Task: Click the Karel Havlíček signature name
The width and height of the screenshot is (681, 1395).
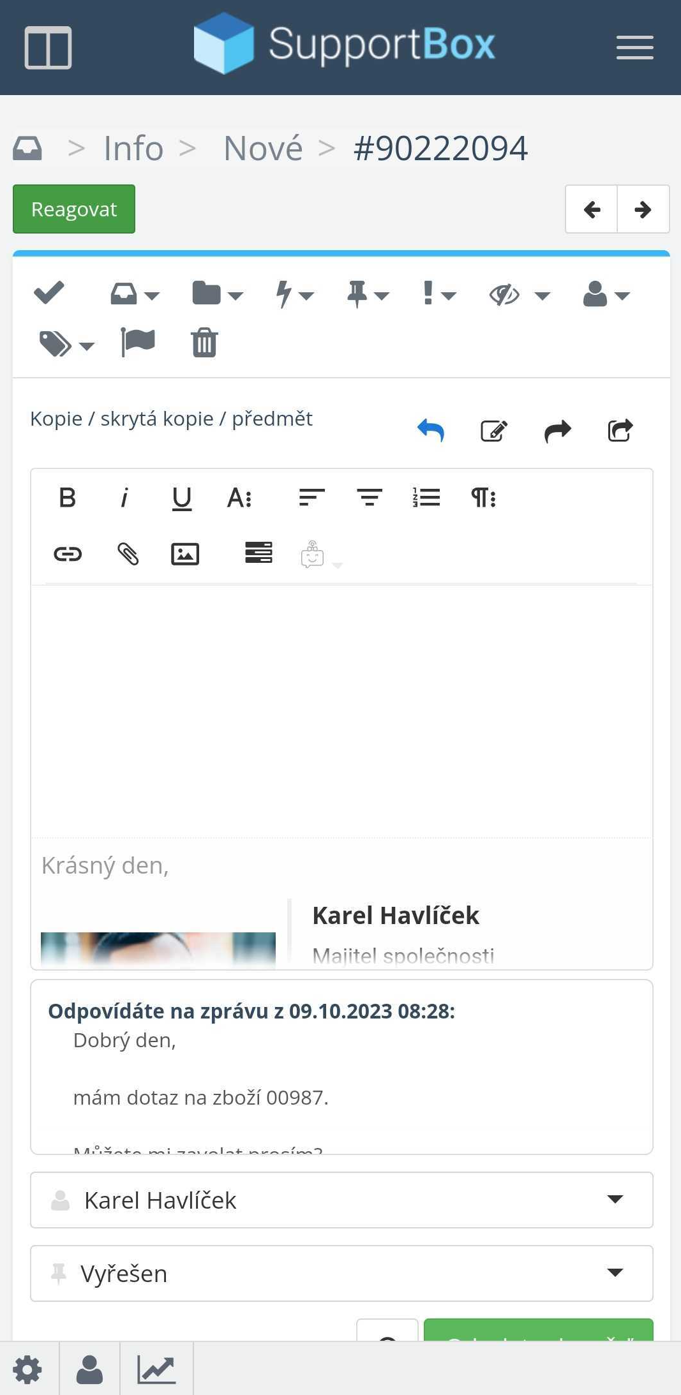Action: pos(396,915)
